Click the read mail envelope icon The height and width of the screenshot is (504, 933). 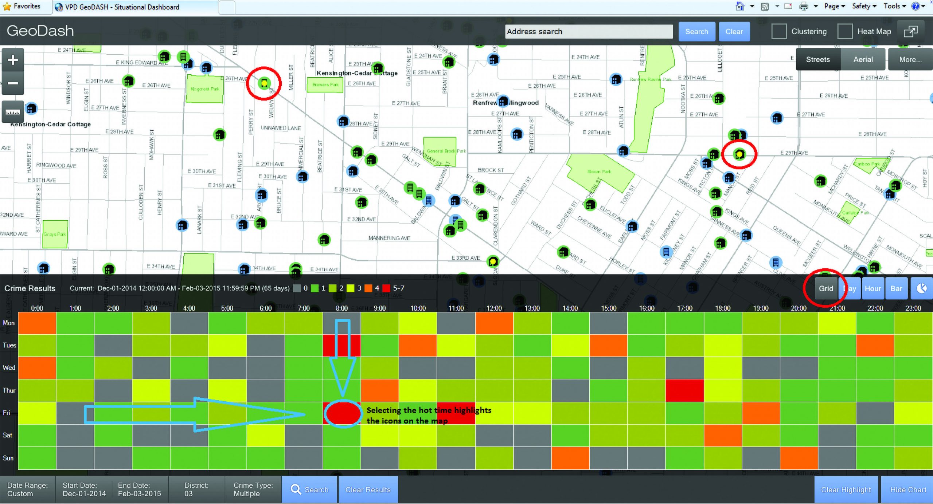pyautogui.click(x=788, y=6)
